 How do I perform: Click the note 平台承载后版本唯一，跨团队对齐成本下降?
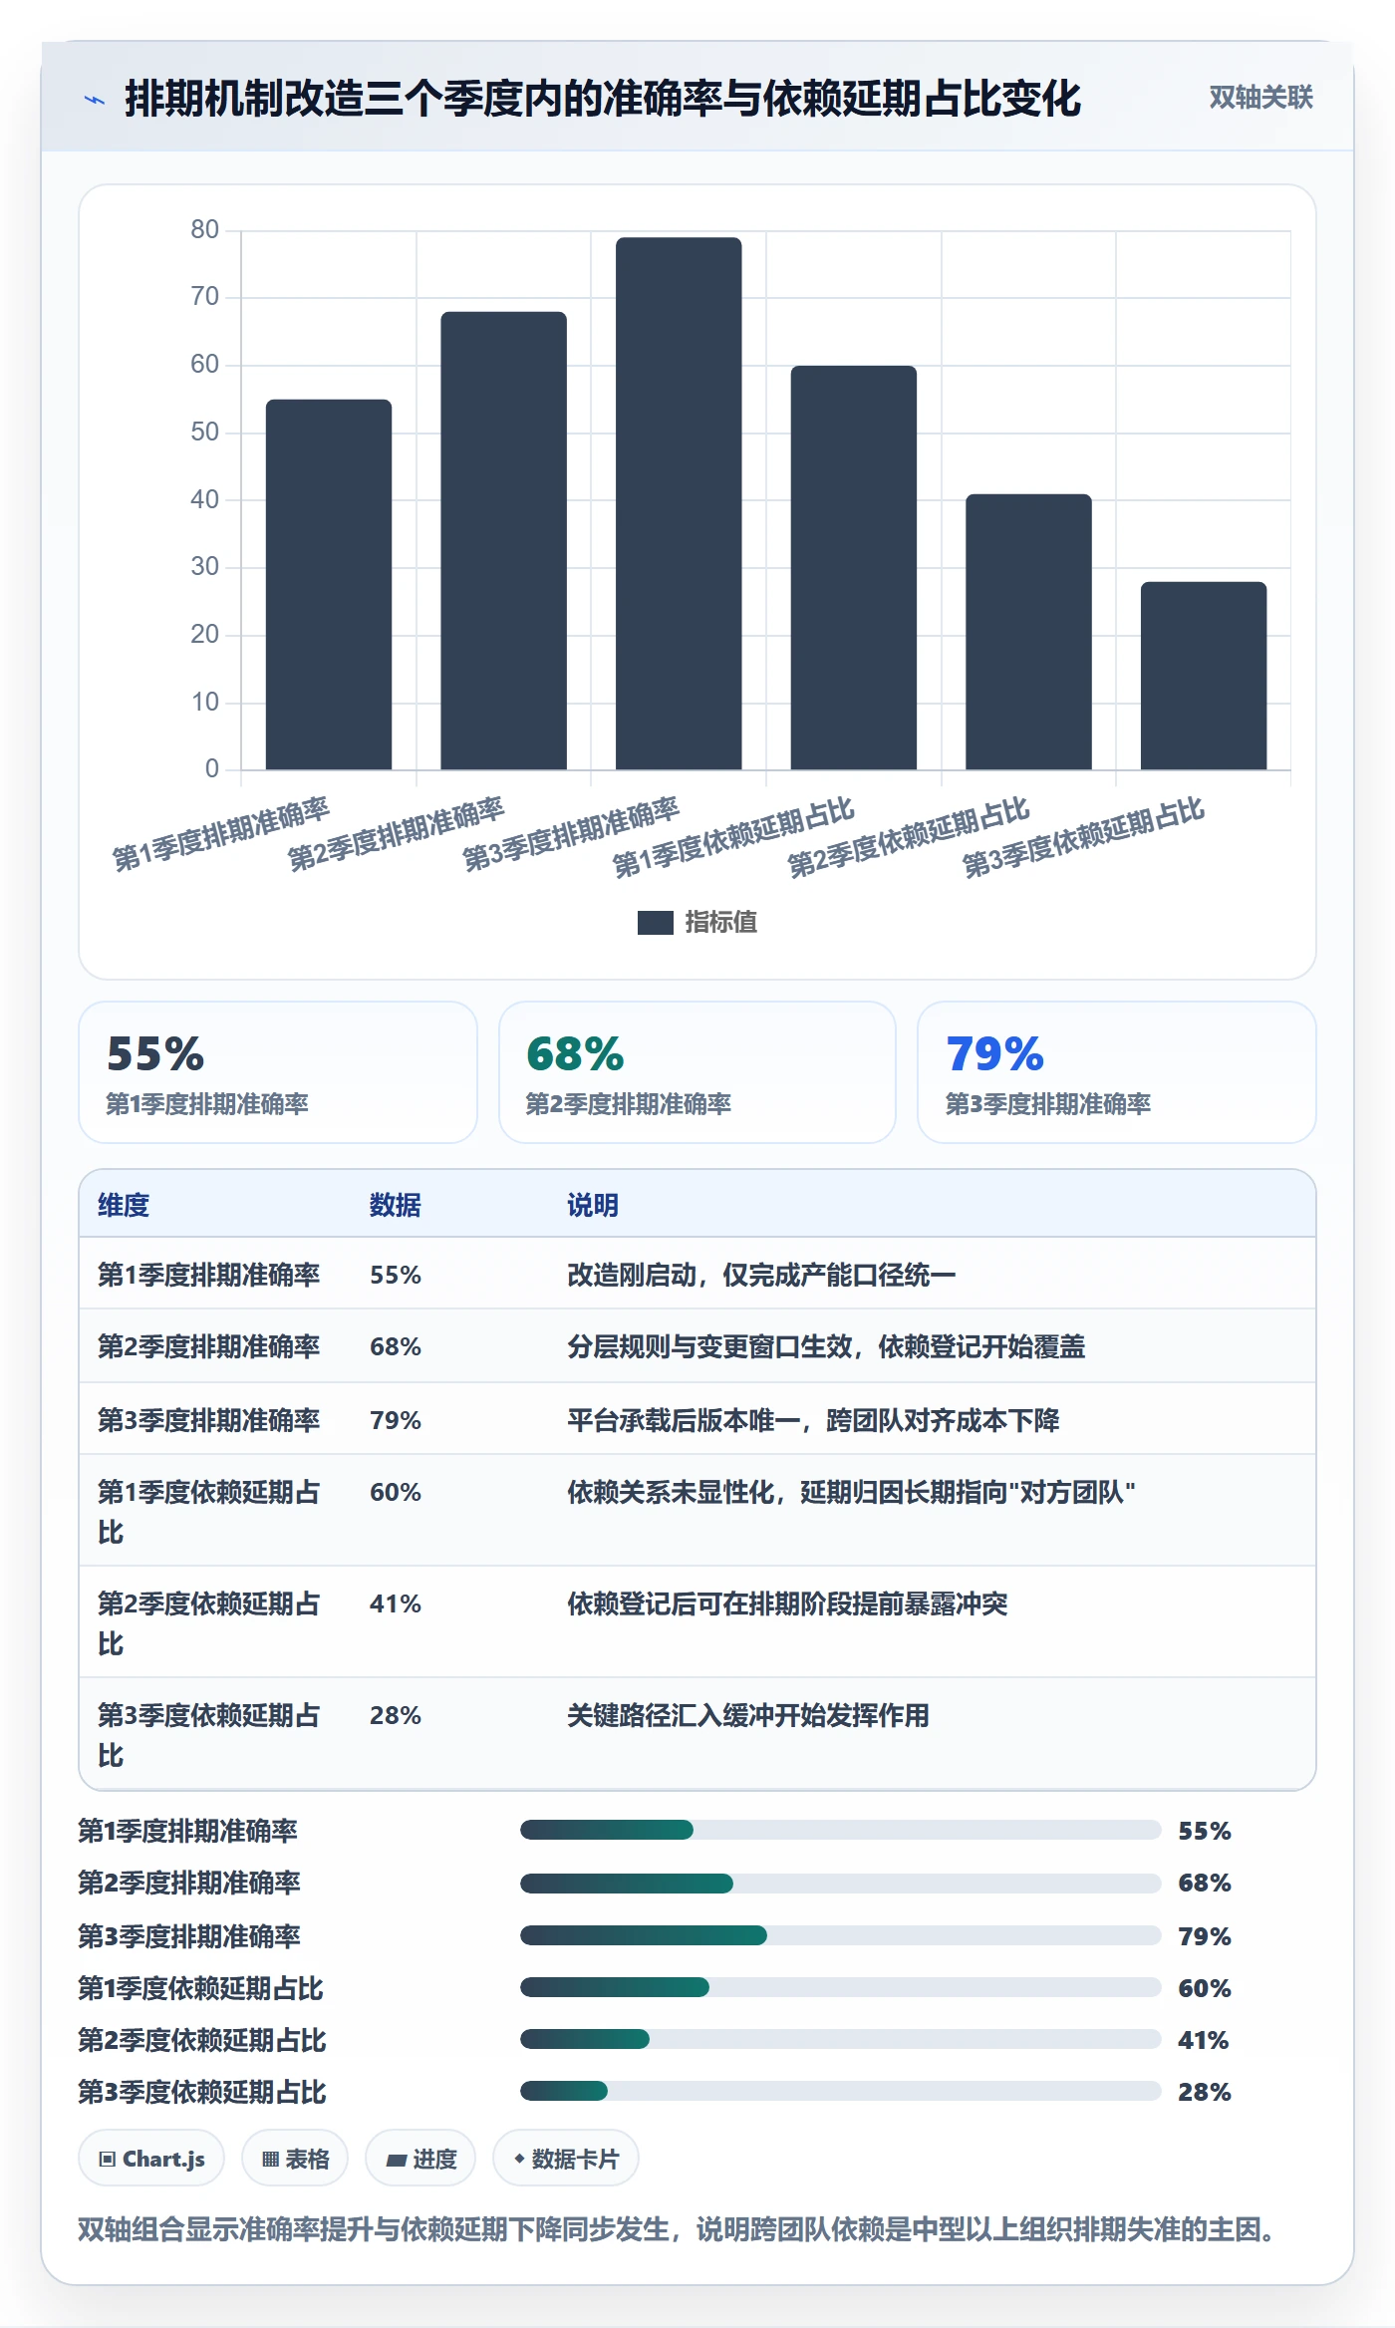pos(813,1420)
